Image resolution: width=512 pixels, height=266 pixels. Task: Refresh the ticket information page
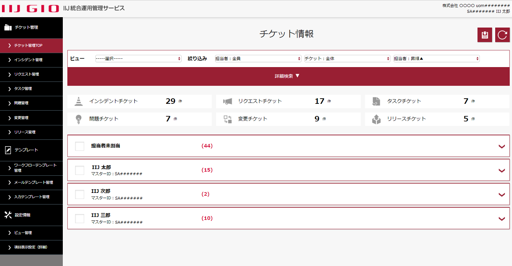(502, 35)
